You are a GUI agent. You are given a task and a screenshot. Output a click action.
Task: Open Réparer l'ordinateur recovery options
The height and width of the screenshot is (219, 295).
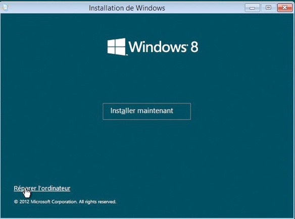tap(42, 188)
